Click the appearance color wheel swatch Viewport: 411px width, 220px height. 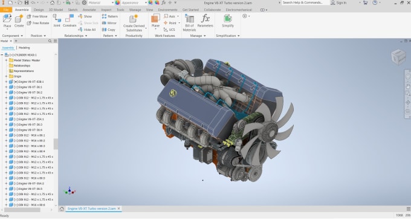click(x=117, y=2)
